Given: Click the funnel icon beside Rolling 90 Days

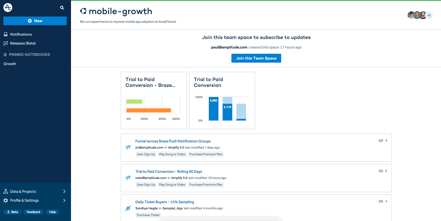Looking at the screenshot, I should pos(128,178).
